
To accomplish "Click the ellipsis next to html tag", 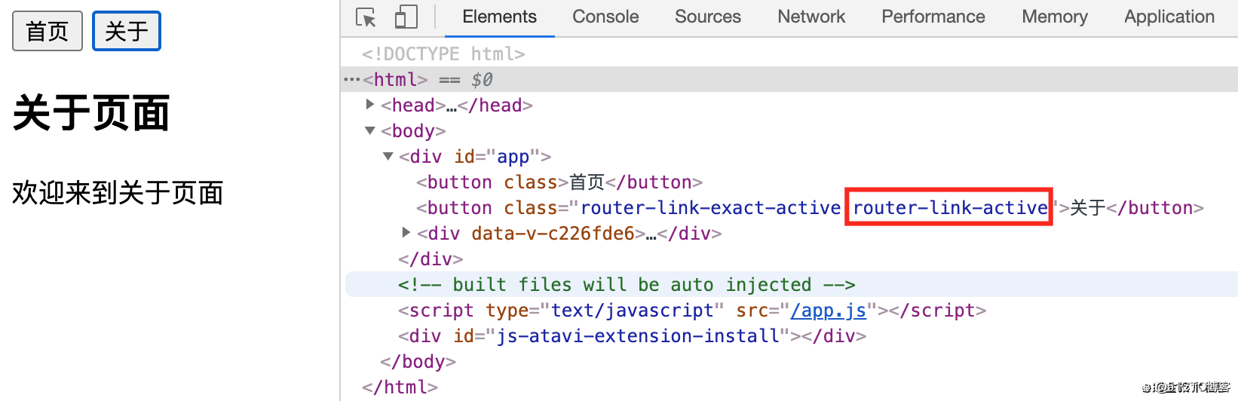I will point(352,79).
